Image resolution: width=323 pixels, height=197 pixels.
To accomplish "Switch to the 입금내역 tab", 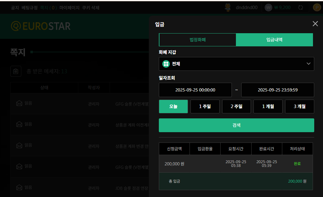I will (274, 40).
